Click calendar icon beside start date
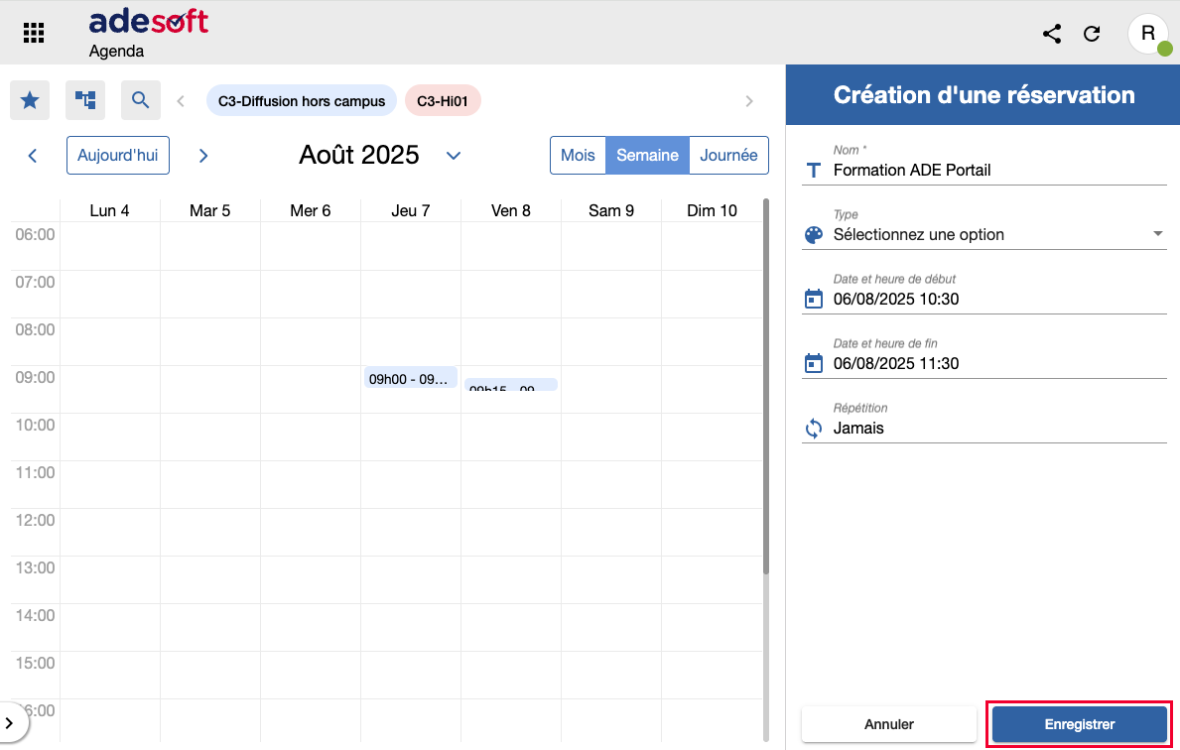1180x750 pixels. click(x=814, y=299)
